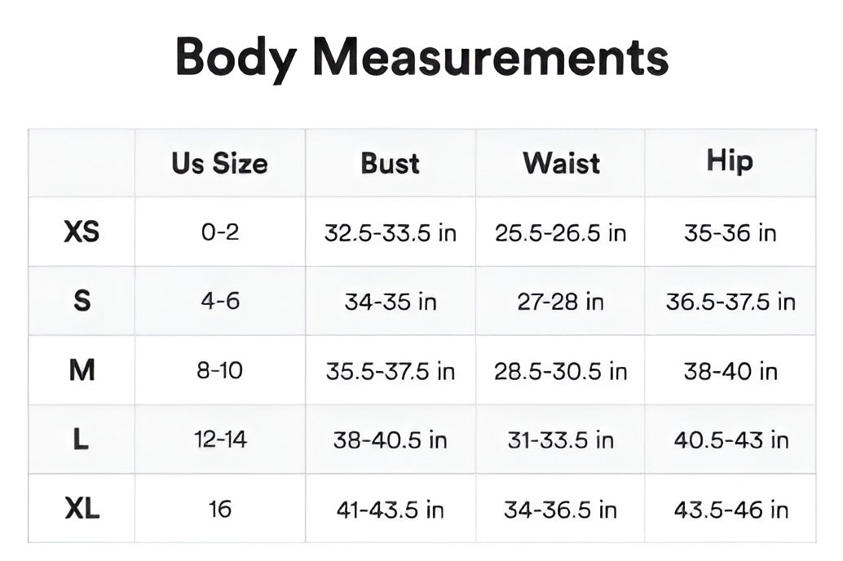
Task: Select the 32.5-33.5 in bust cell
Action: click(390, 233)
